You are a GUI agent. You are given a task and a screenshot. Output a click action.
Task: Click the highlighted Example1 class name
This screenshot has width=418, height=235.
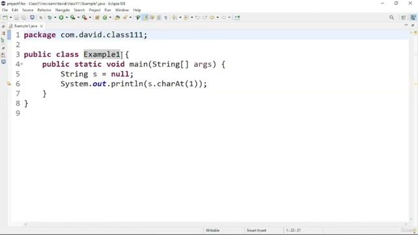pyautogui.click(x=102, y=54)
